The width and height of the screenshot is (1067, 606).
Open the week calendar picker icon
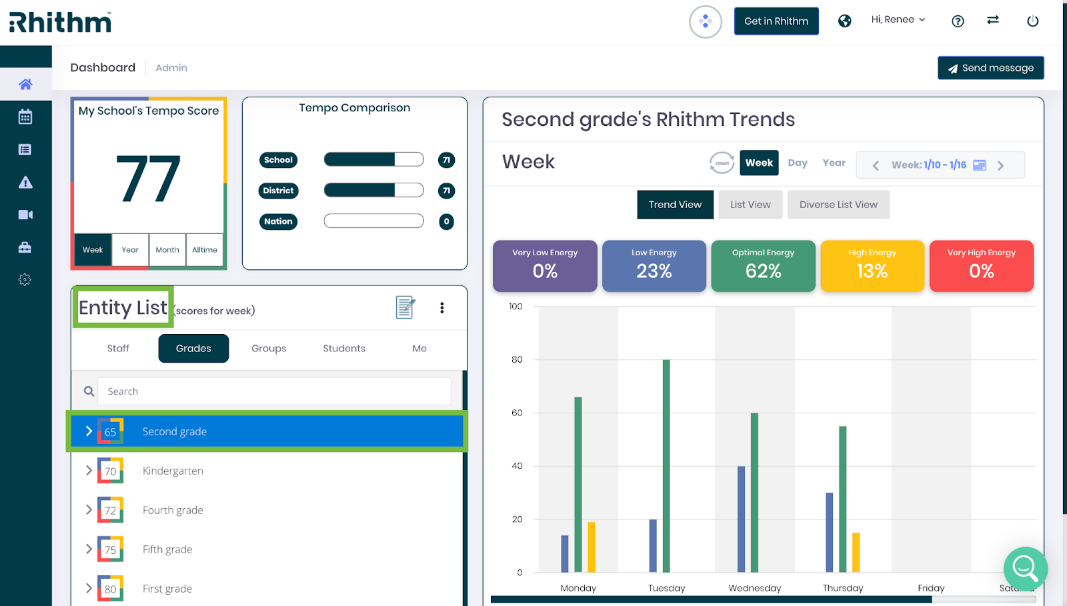(980, 165)
